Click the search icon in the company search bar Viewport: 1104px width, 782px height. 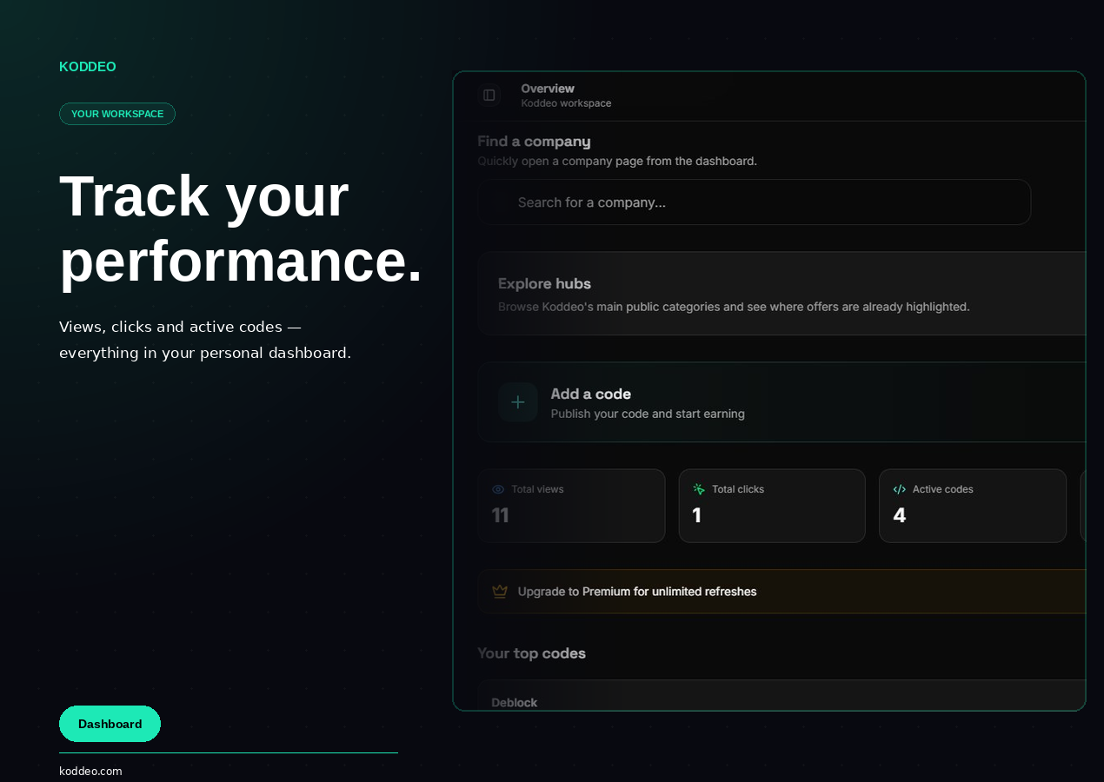tap(497, 202)
